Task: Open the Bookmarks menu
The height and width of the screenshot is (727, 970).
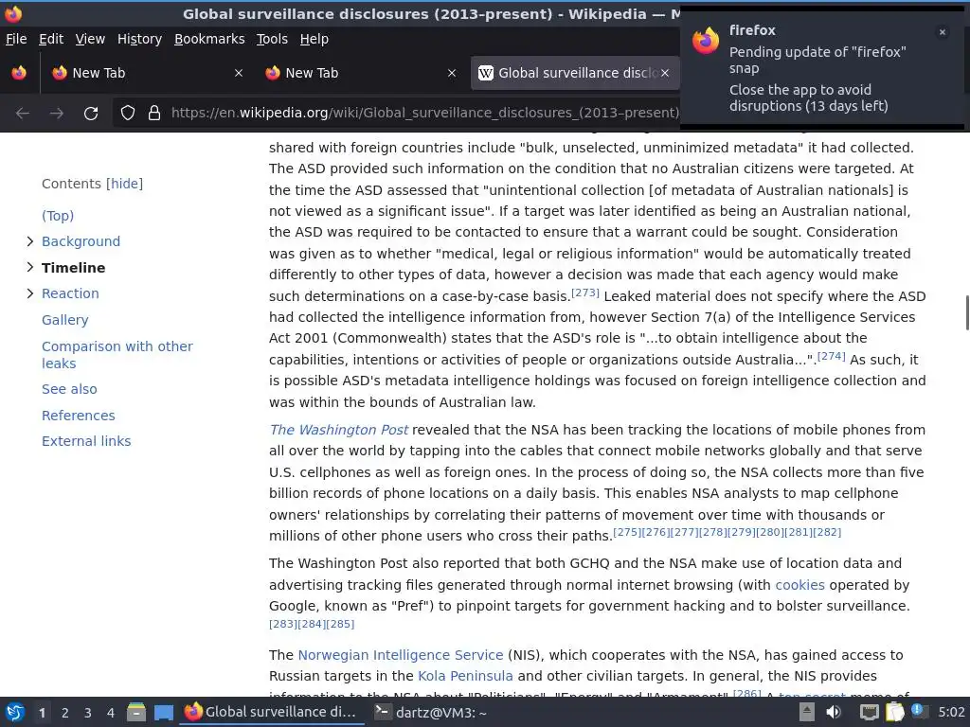Action: click(209, 39)
